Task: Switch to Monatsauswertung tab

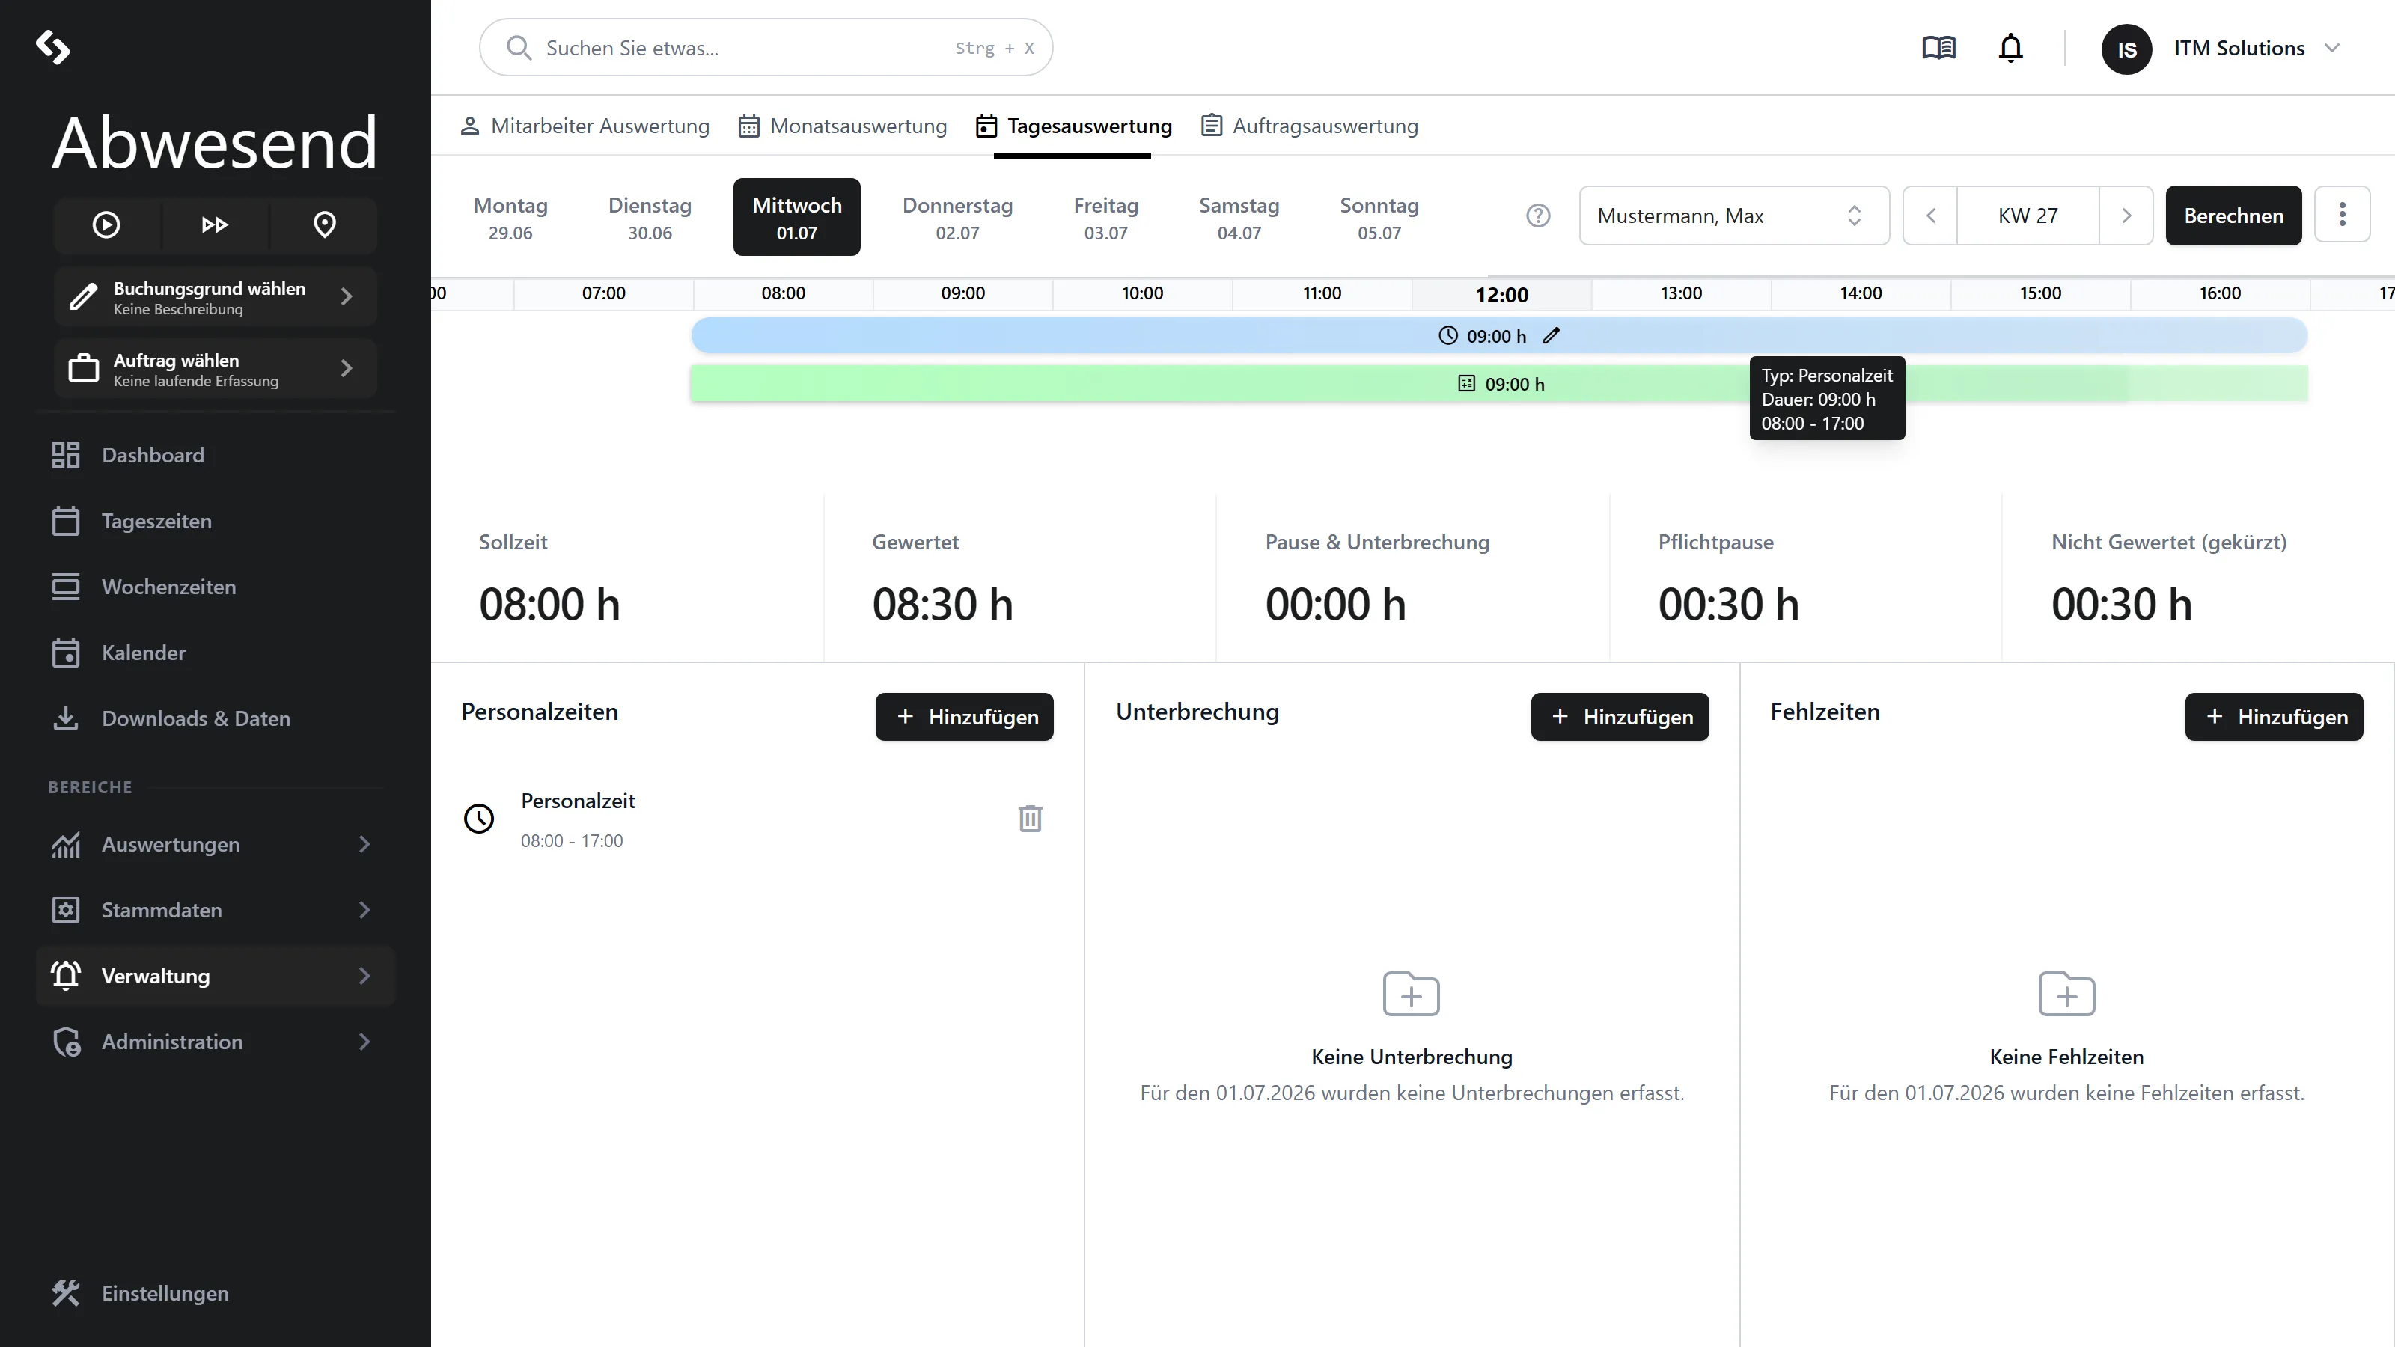Action: coord(842,126)
